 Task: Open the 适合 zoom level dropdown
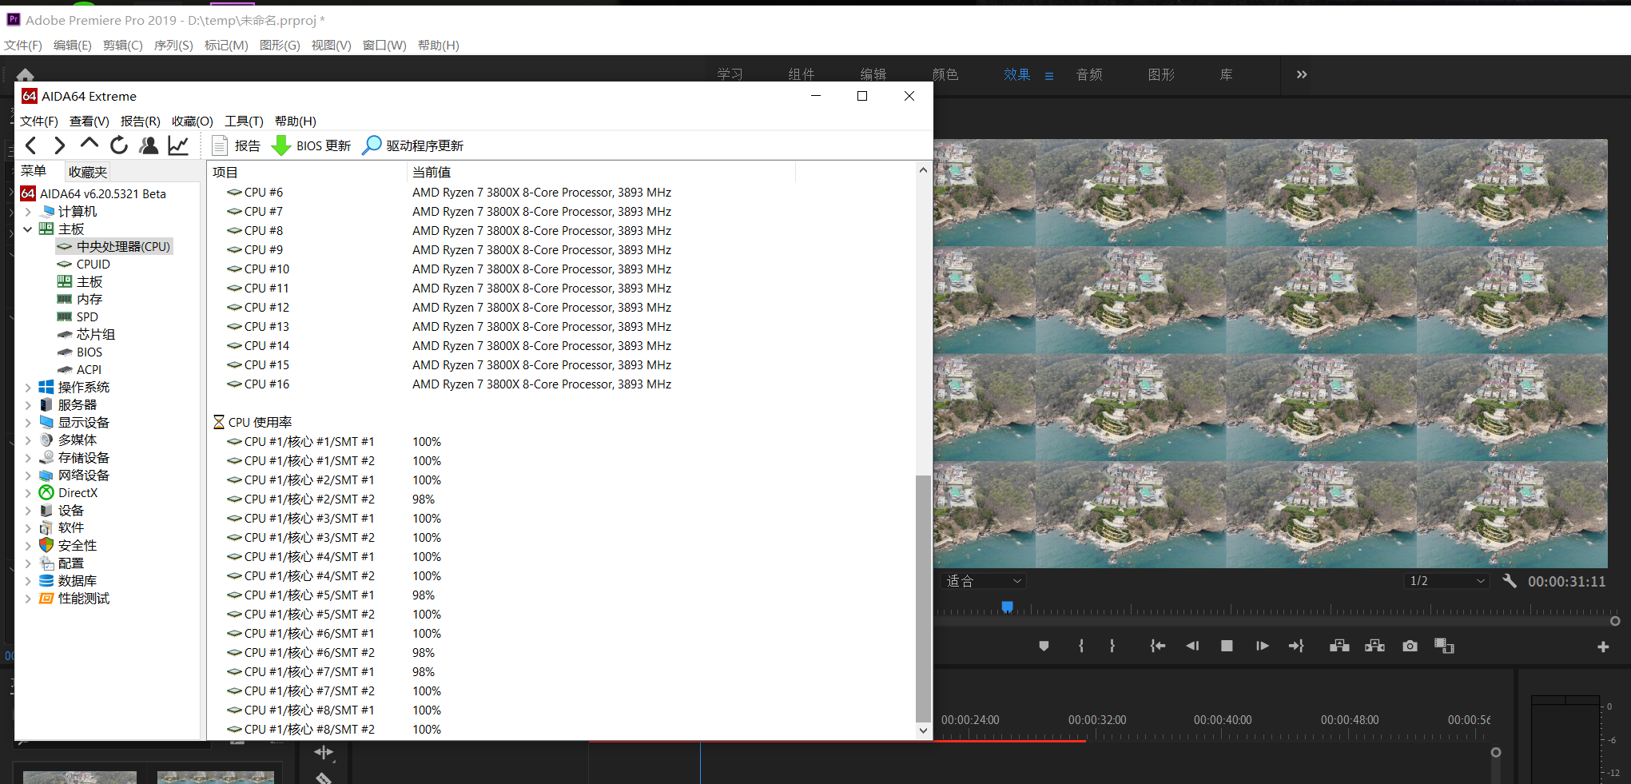984,581
